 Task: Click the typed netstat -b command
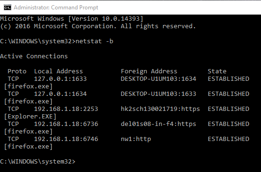pos(94,41)
